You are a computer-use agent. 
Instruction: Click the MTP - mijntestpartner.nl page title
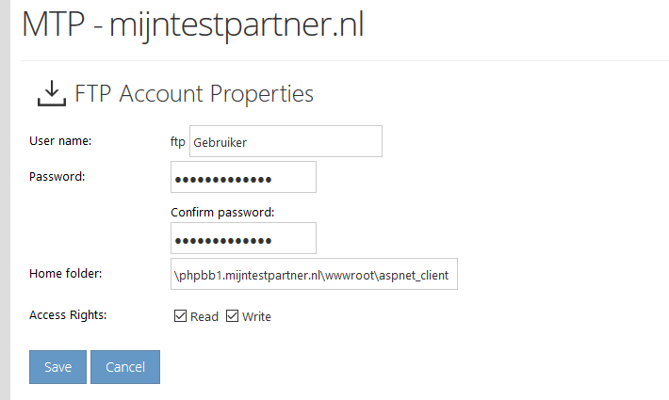point(193,24)
